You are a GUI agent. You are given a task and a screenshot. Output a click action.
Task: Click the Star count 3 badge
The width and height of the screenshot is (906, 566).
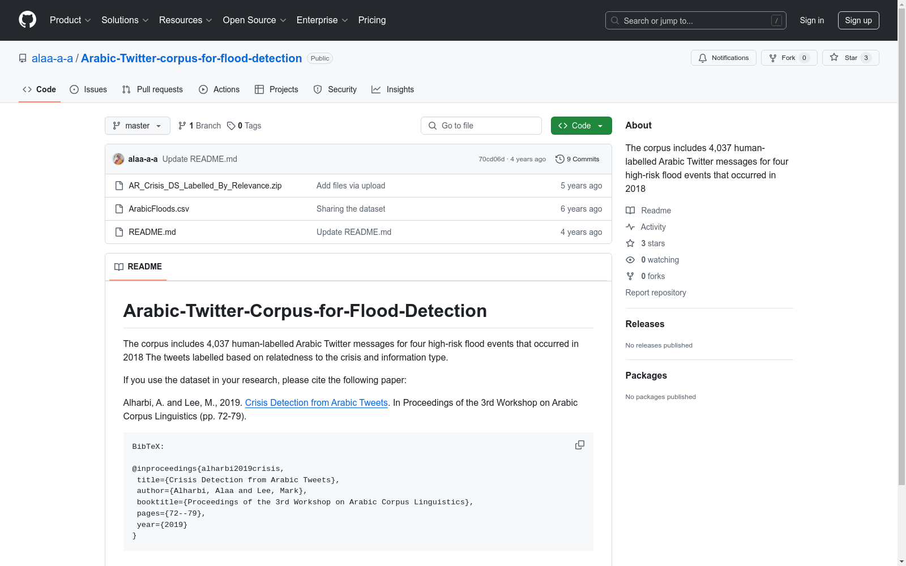pos(866,58)
